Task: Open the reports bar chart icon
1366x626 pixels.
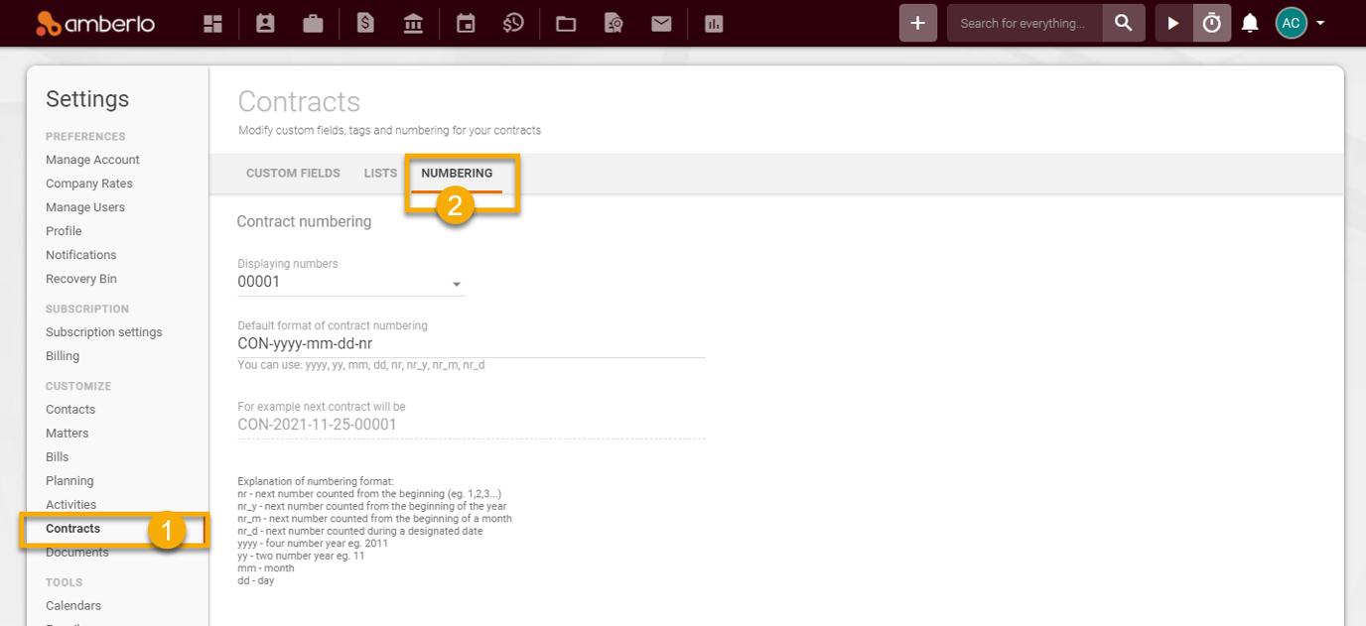Action: click(x=714, y=24)
